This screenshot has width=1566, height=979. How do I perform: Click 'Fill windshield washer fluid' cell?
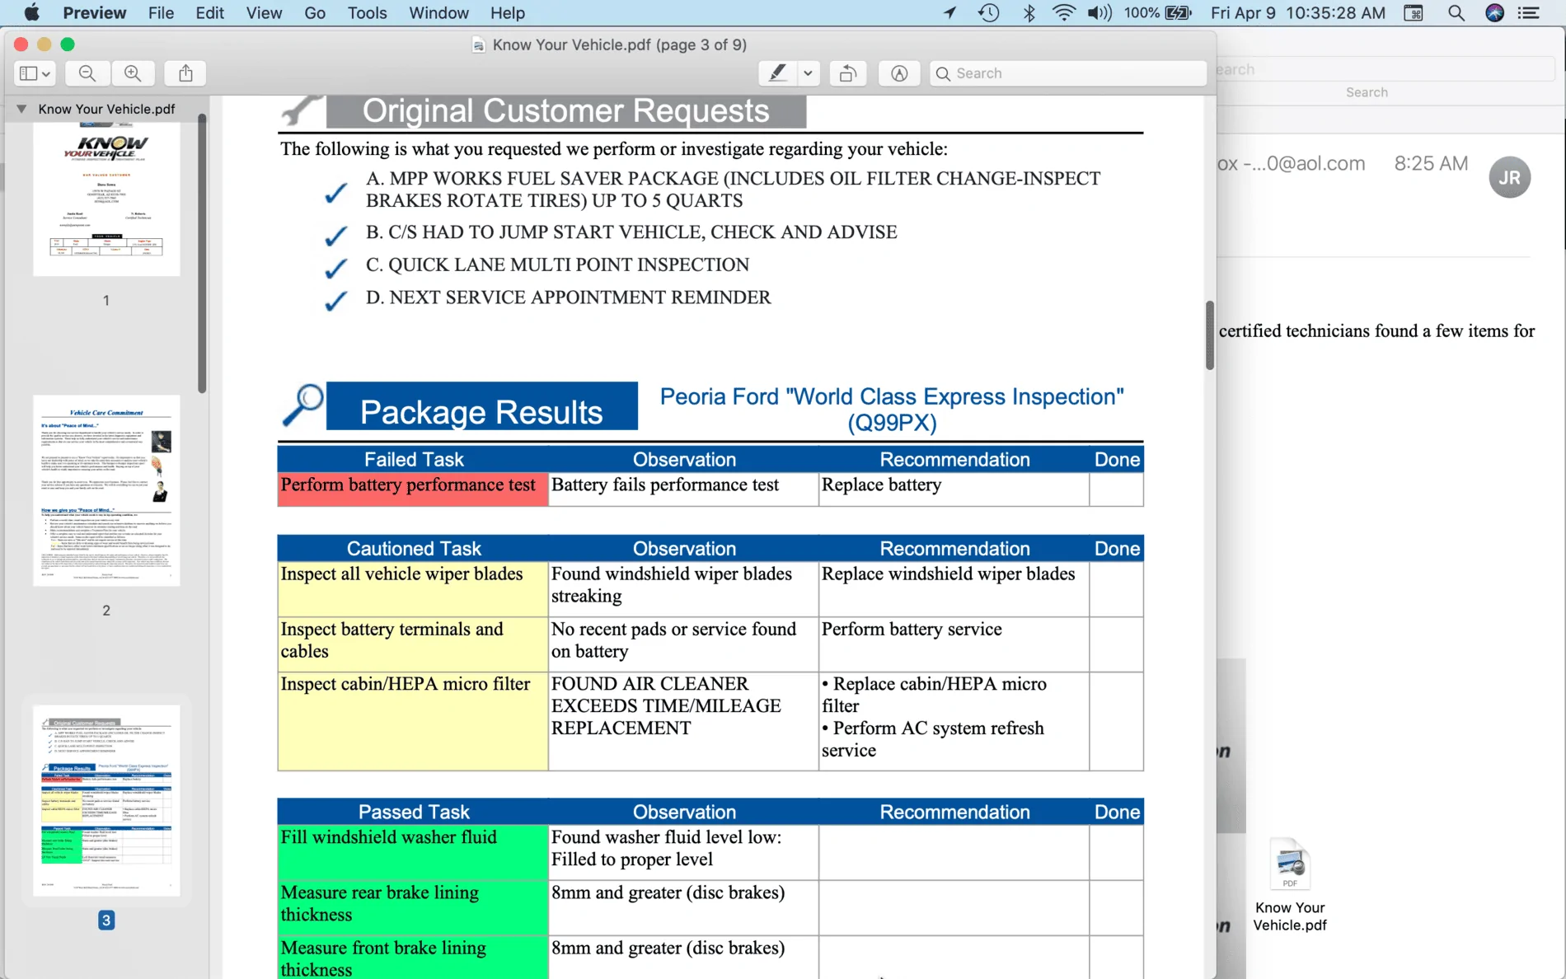coord(413,853)
